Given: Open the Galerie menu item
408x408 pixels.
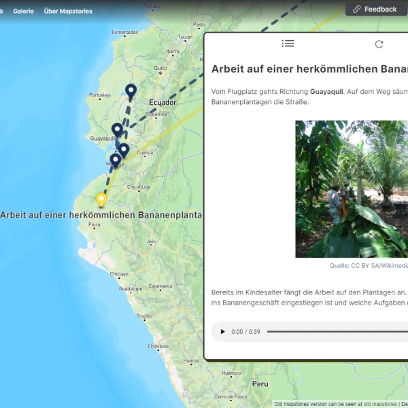Looking at the screenshot, I should pos(23,11).
